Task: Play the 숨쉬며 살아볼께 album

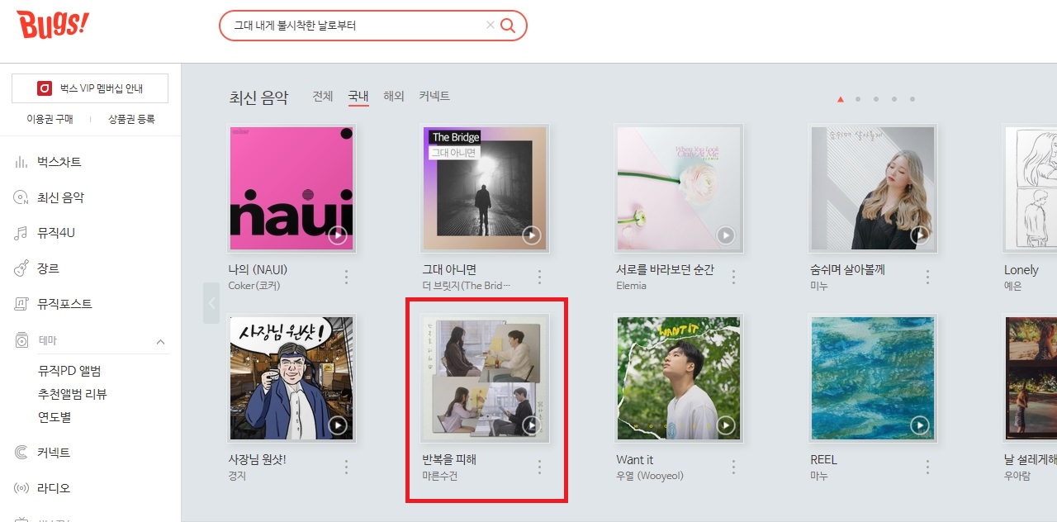Action: [x=919, y=235]
